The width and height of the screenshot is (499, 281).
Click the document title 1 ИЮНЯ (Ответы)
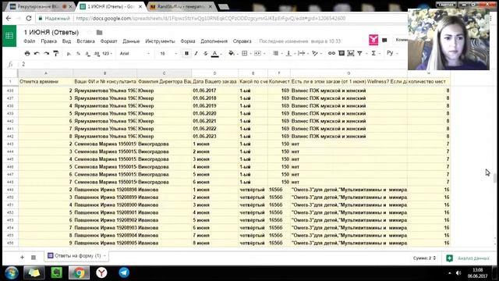point(51,32)
